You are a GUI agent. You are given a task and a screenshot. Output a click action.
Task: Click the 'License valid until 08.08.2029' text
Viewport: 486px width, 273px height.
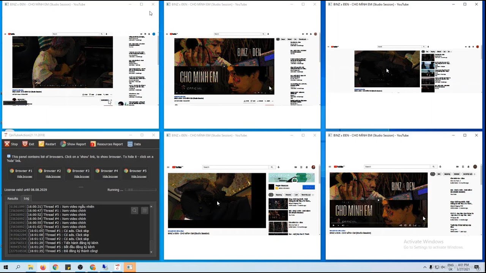(26, 190)
